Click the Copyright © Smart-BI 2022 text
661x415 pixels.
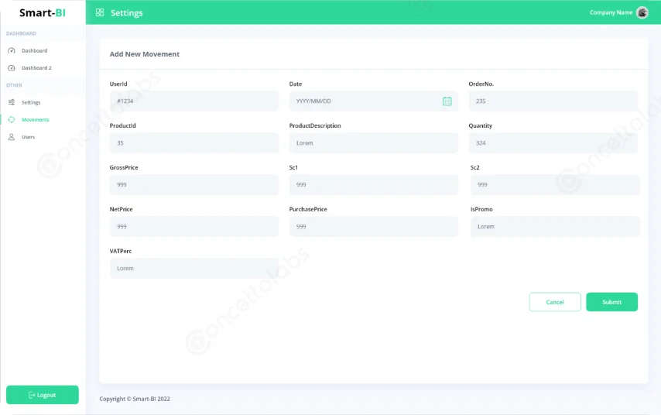[x=135, y=399]
